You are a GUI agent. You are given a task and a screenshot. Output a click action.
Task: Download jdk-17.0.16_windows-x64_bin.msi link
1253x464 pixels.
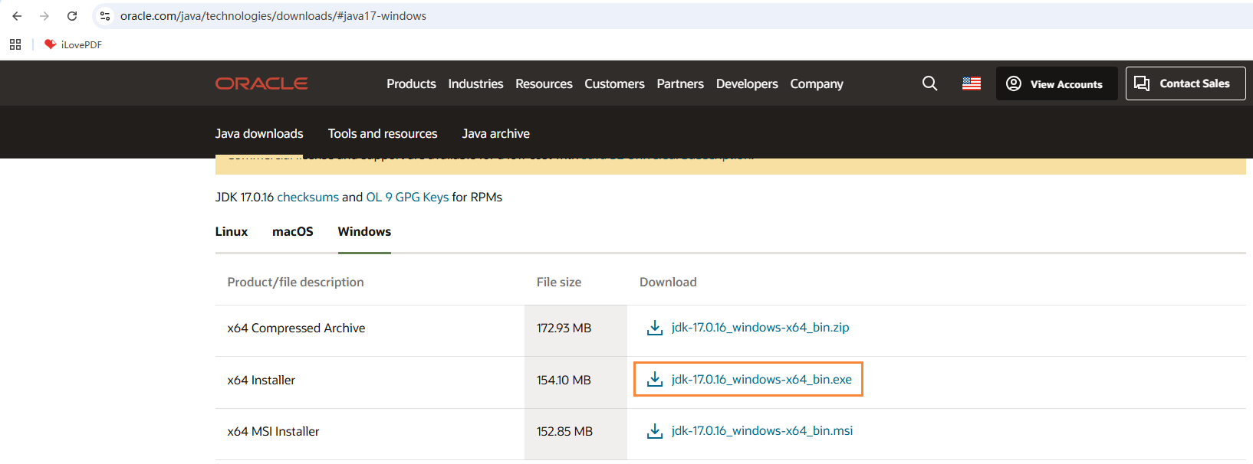point(762,430)
